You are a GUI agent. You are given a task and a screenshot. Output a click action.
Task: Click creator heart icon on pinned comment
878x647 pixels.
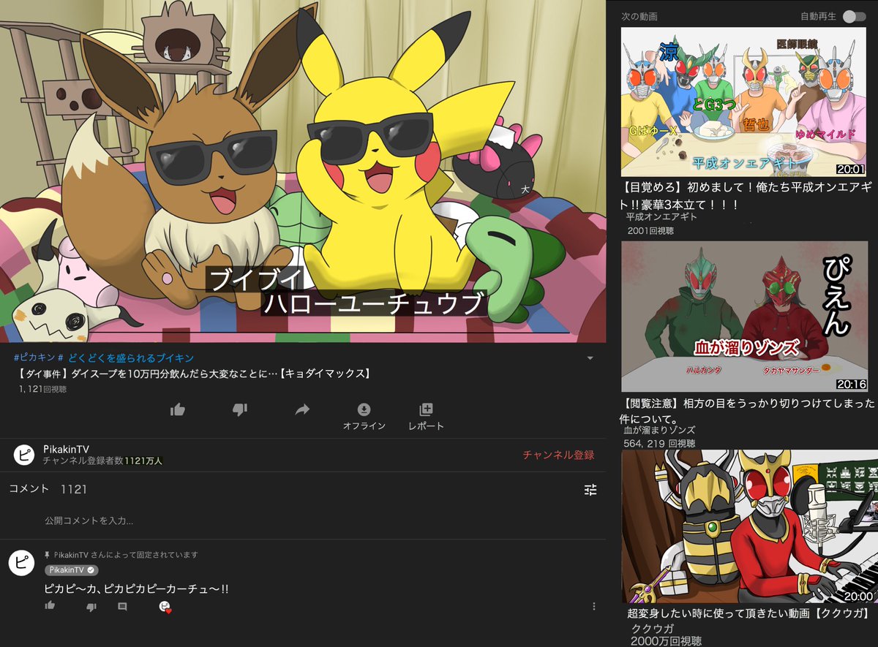tap(165, 606)
